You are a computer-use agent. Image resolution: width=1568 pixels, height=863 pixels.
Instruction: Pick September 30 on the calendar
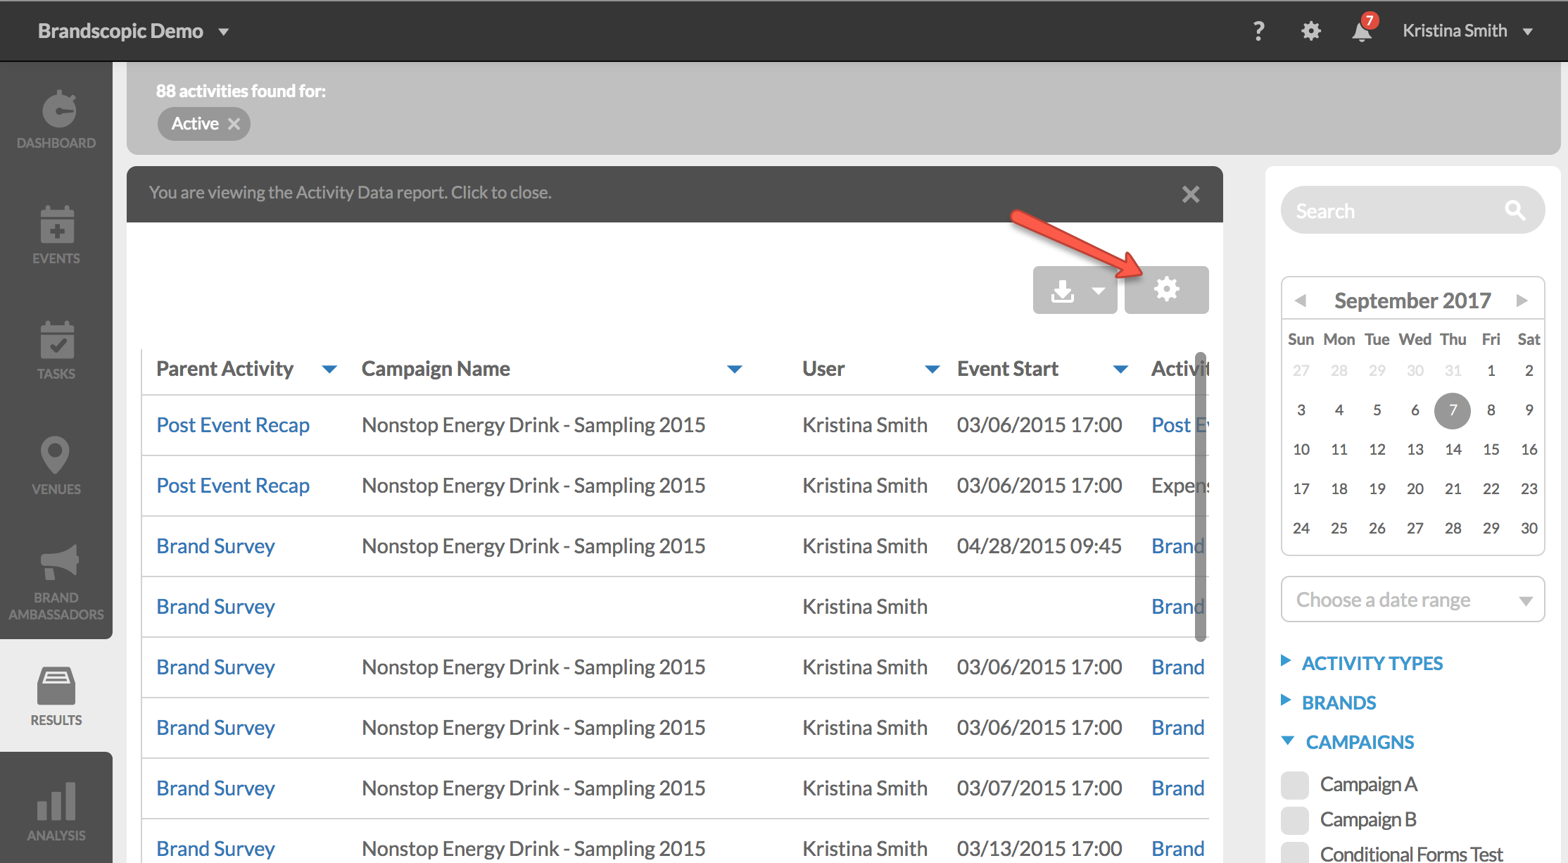pyautogui.click(x=1529, y=528)
